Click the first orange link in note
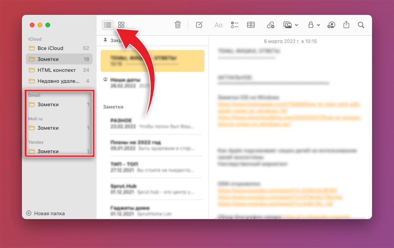The height and width of the screenshot is (248, 394). [289, 107]
